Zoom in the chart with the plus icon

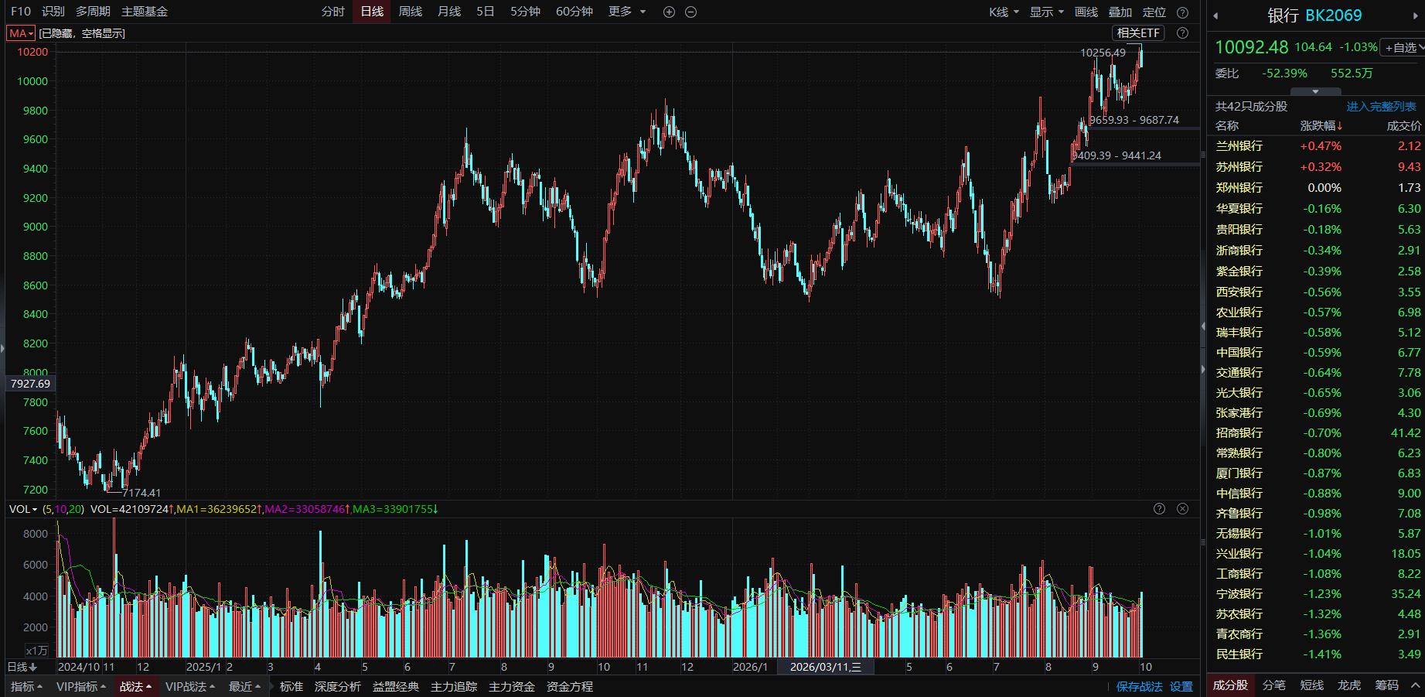670,12
